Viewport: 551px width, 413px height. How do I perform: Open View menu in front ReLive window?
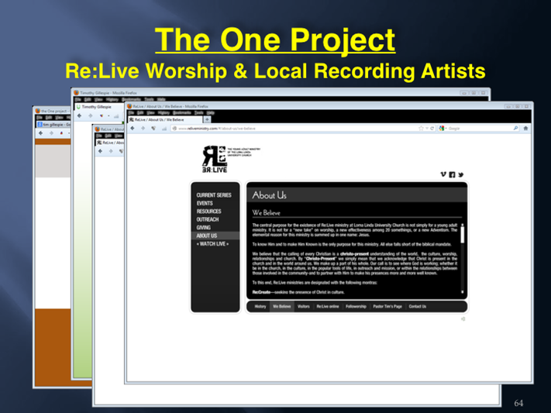151,113
